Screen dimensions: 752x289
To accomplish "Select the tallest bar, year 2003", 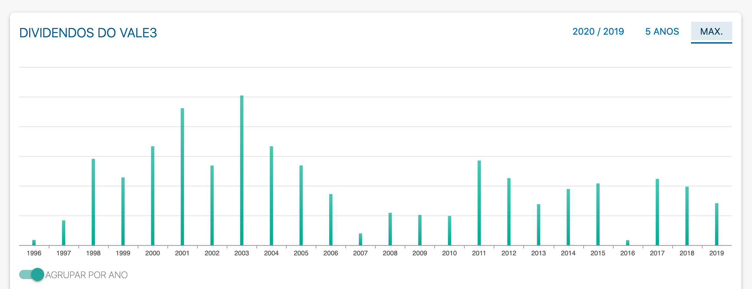I will point(242,171).
